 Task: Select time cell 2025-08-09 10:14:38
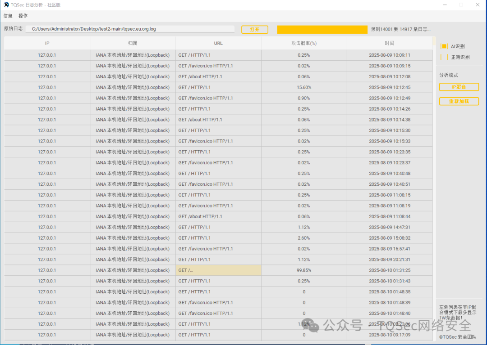coord(390,120)
